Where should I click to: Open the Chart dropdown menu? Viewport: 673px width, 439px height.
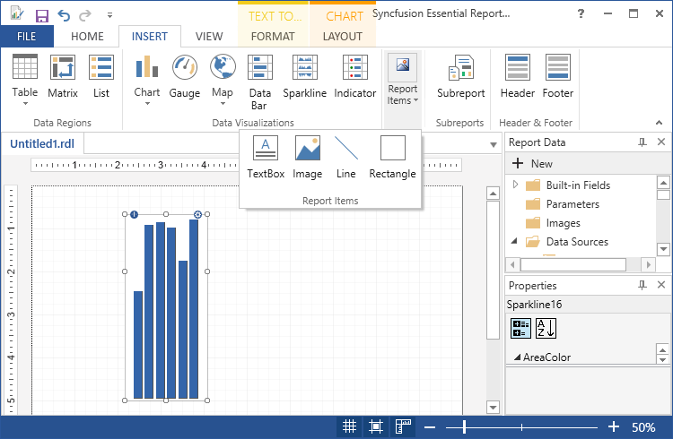click(x=147, y=102)
